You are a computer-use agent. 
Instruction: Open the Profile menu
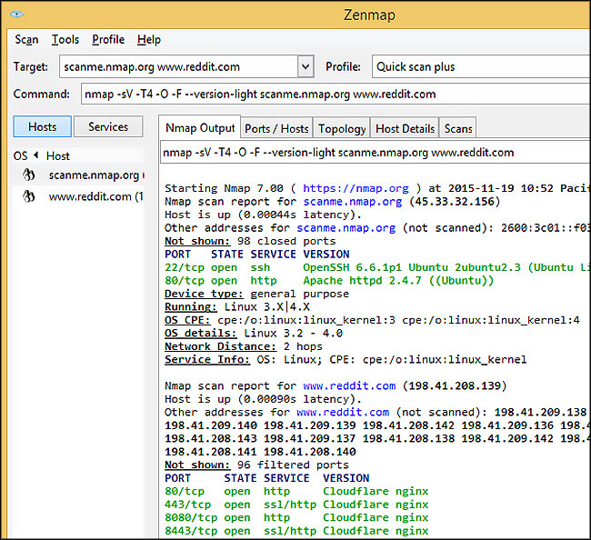[108, 40]
